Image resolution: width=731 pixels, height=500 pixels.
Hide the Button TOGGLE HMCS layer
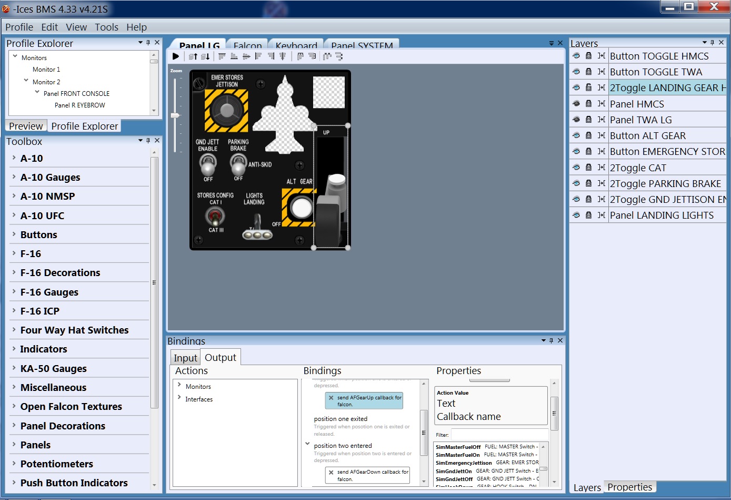coord(576,56)
